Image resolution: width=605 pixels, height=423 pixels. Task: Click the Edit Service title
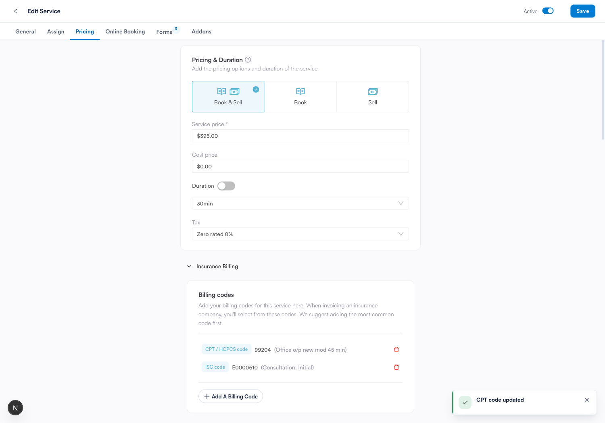pyautogui.click(x=44, y=11)
